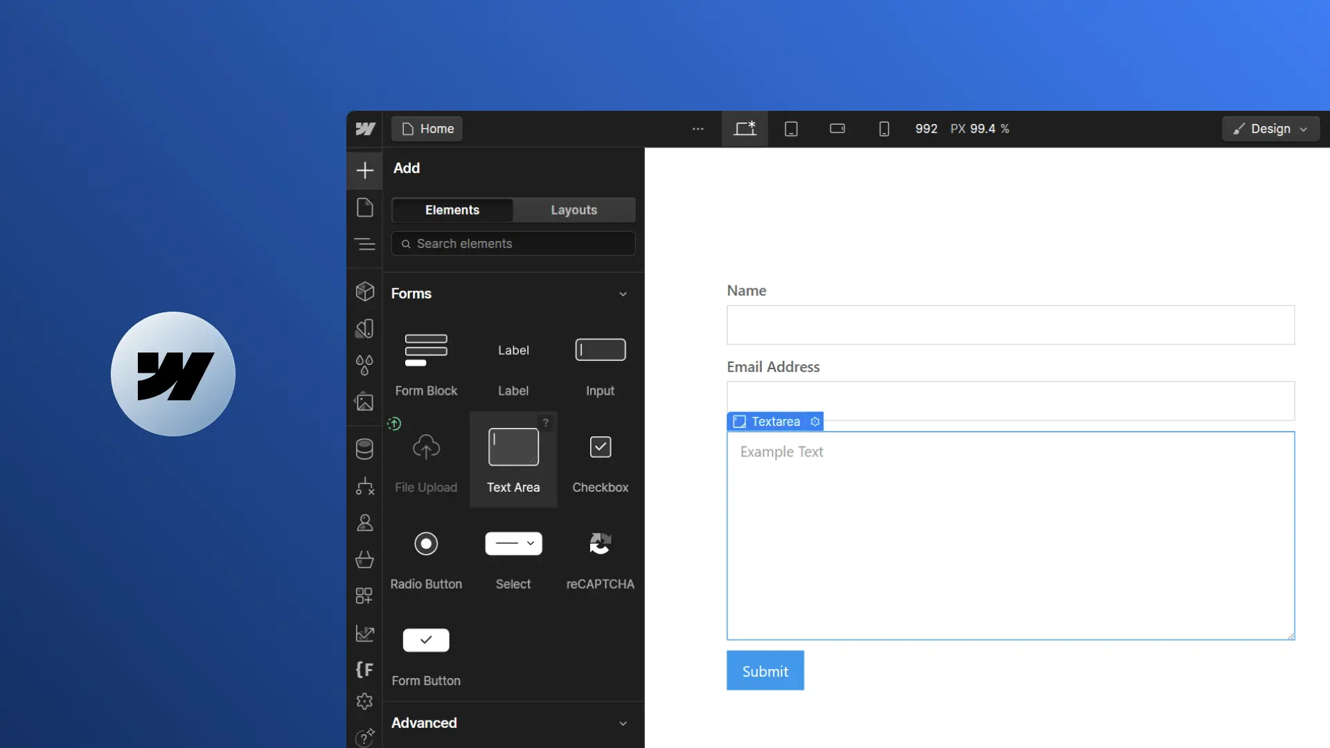1330x748 pixels.
Task: Click the zoom percentage 99.4 value
Action: point(982,129)
